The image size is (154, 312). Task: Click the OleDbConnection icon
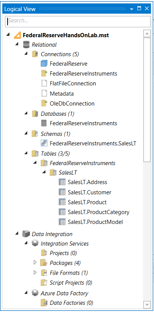(x=44, y=104)
